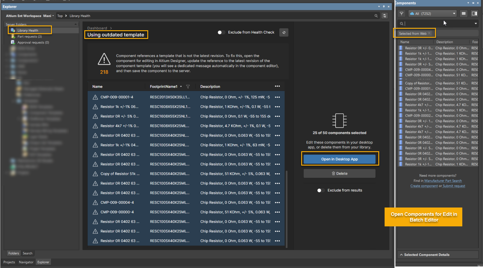Pin the Components panel
Screen dimensions: 483x268
(x=473, y=3)
